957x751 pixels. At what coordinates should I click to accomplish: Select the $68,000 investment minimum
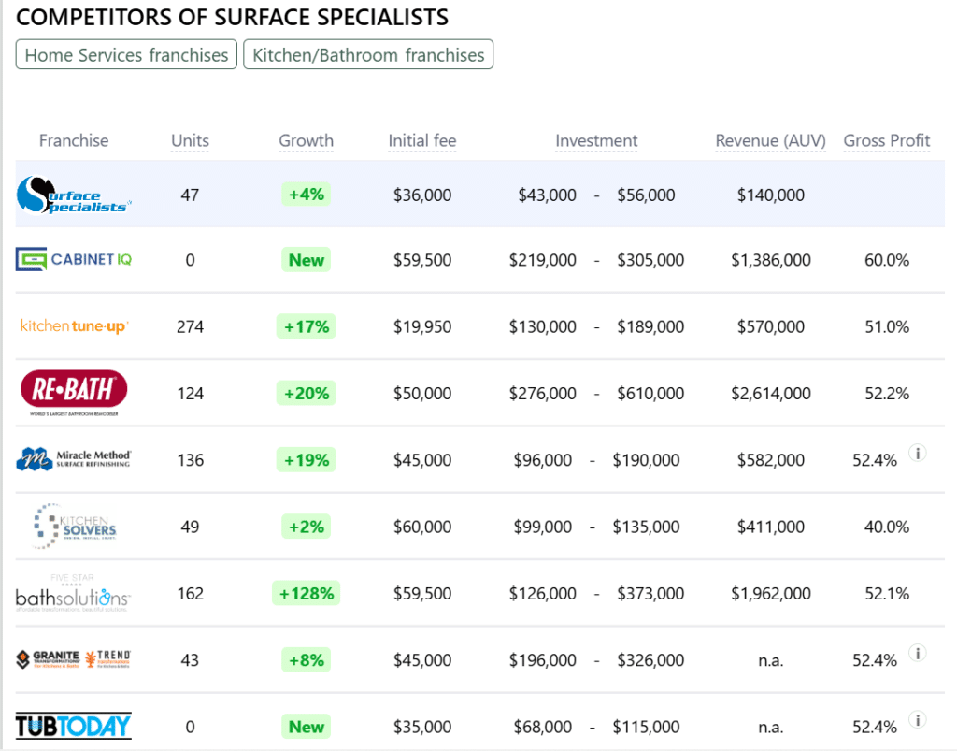pyautogui.click(x=543, y=727)
